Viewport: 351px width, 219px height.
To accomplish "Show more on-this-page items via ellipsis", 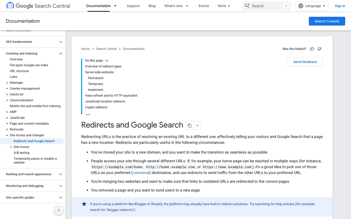I will click(x=88, y=115).
